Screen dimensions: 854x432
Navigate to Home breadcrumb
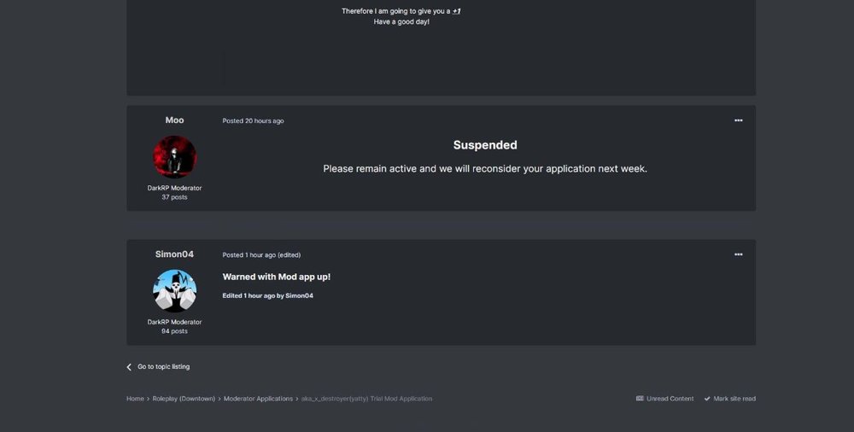coord(135,399)
